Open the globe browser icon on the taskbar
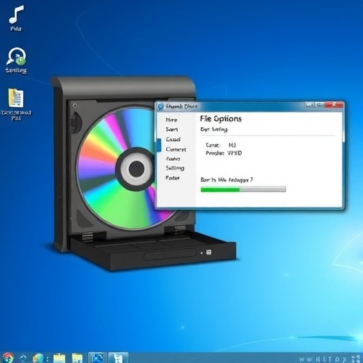Image resolution: width=363 pixels, height=363 pixels. click(39, 358)
